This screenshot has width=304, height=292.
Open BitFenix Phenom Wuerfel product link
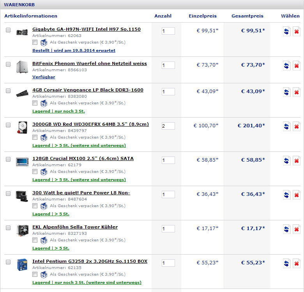90,63
